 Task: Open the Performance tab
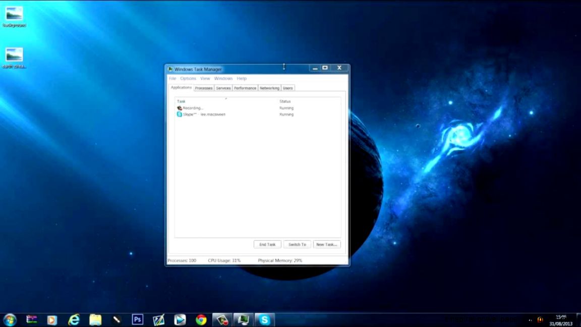(245, 88)
